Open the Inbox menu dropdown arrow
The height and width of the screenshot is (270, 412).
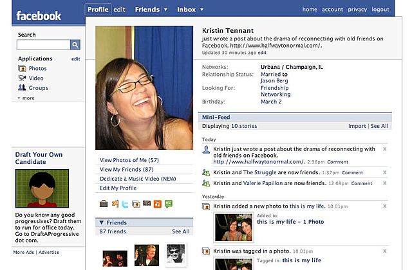tap(201, 10)
